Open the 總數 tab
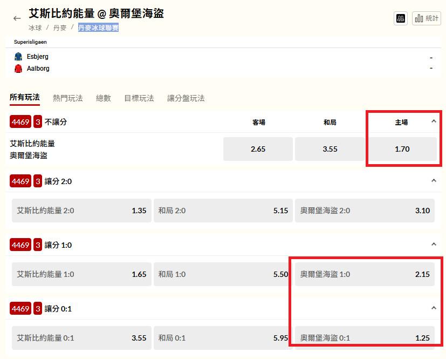 [x=104, y=98]
